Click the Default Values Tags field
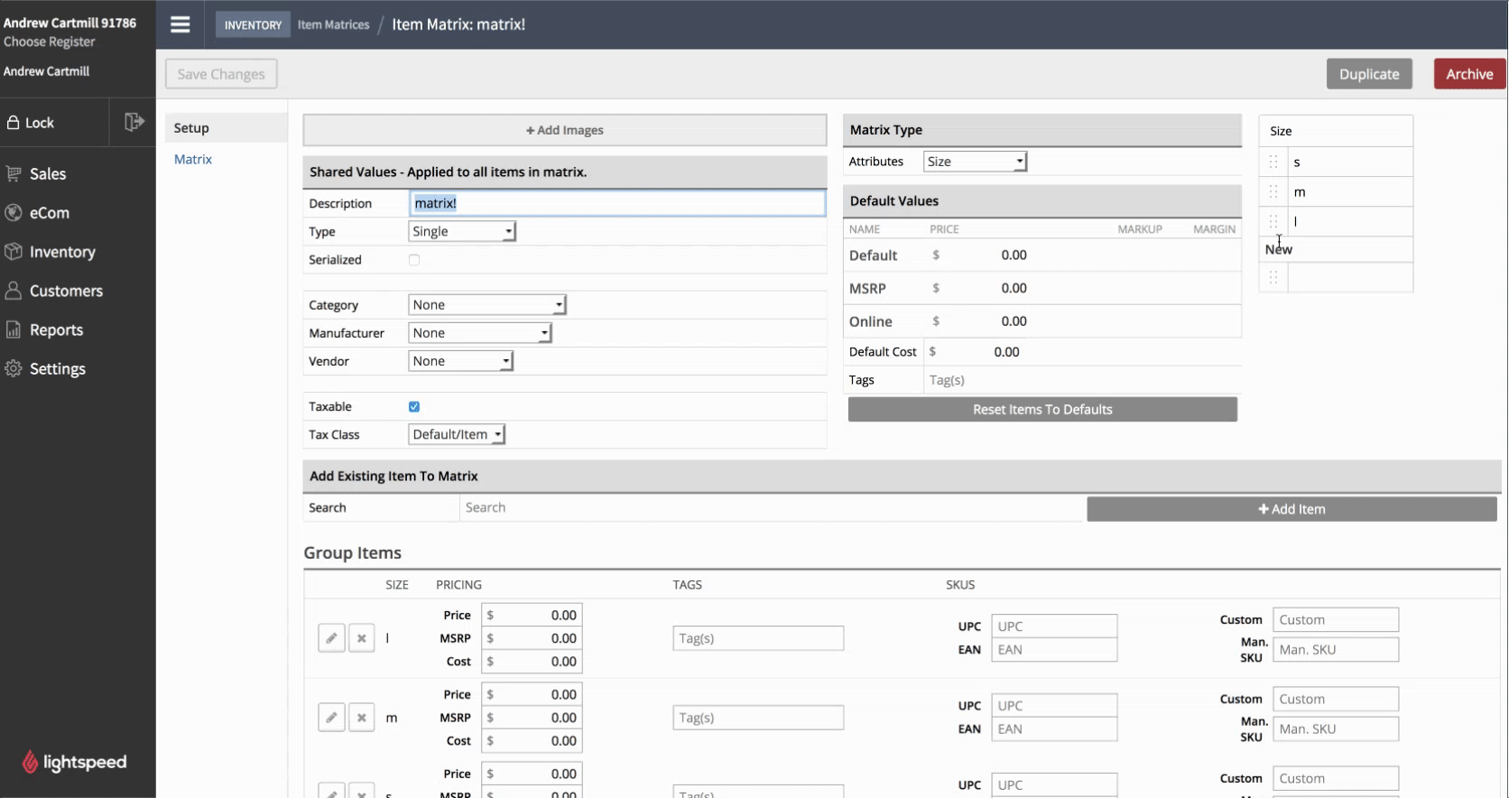 (1083, 380)
